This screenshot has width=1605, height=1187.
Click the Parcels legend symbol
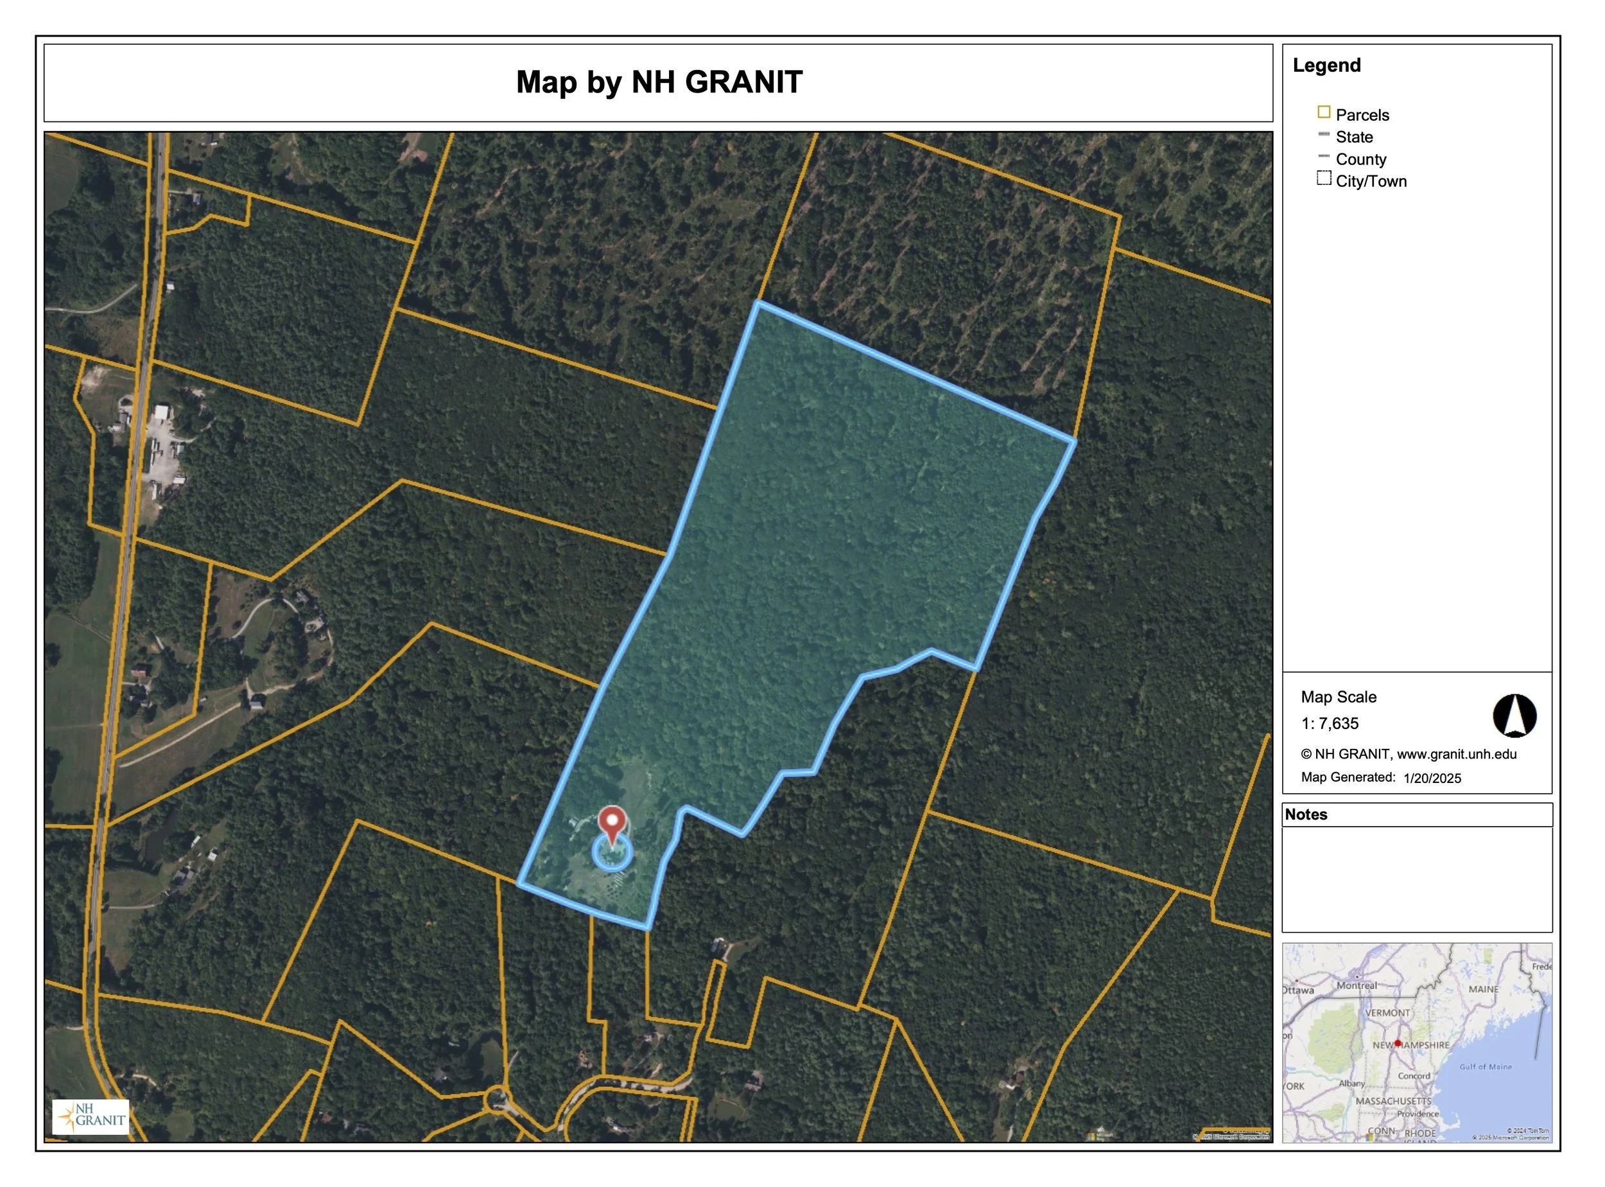click(1324, 112)
